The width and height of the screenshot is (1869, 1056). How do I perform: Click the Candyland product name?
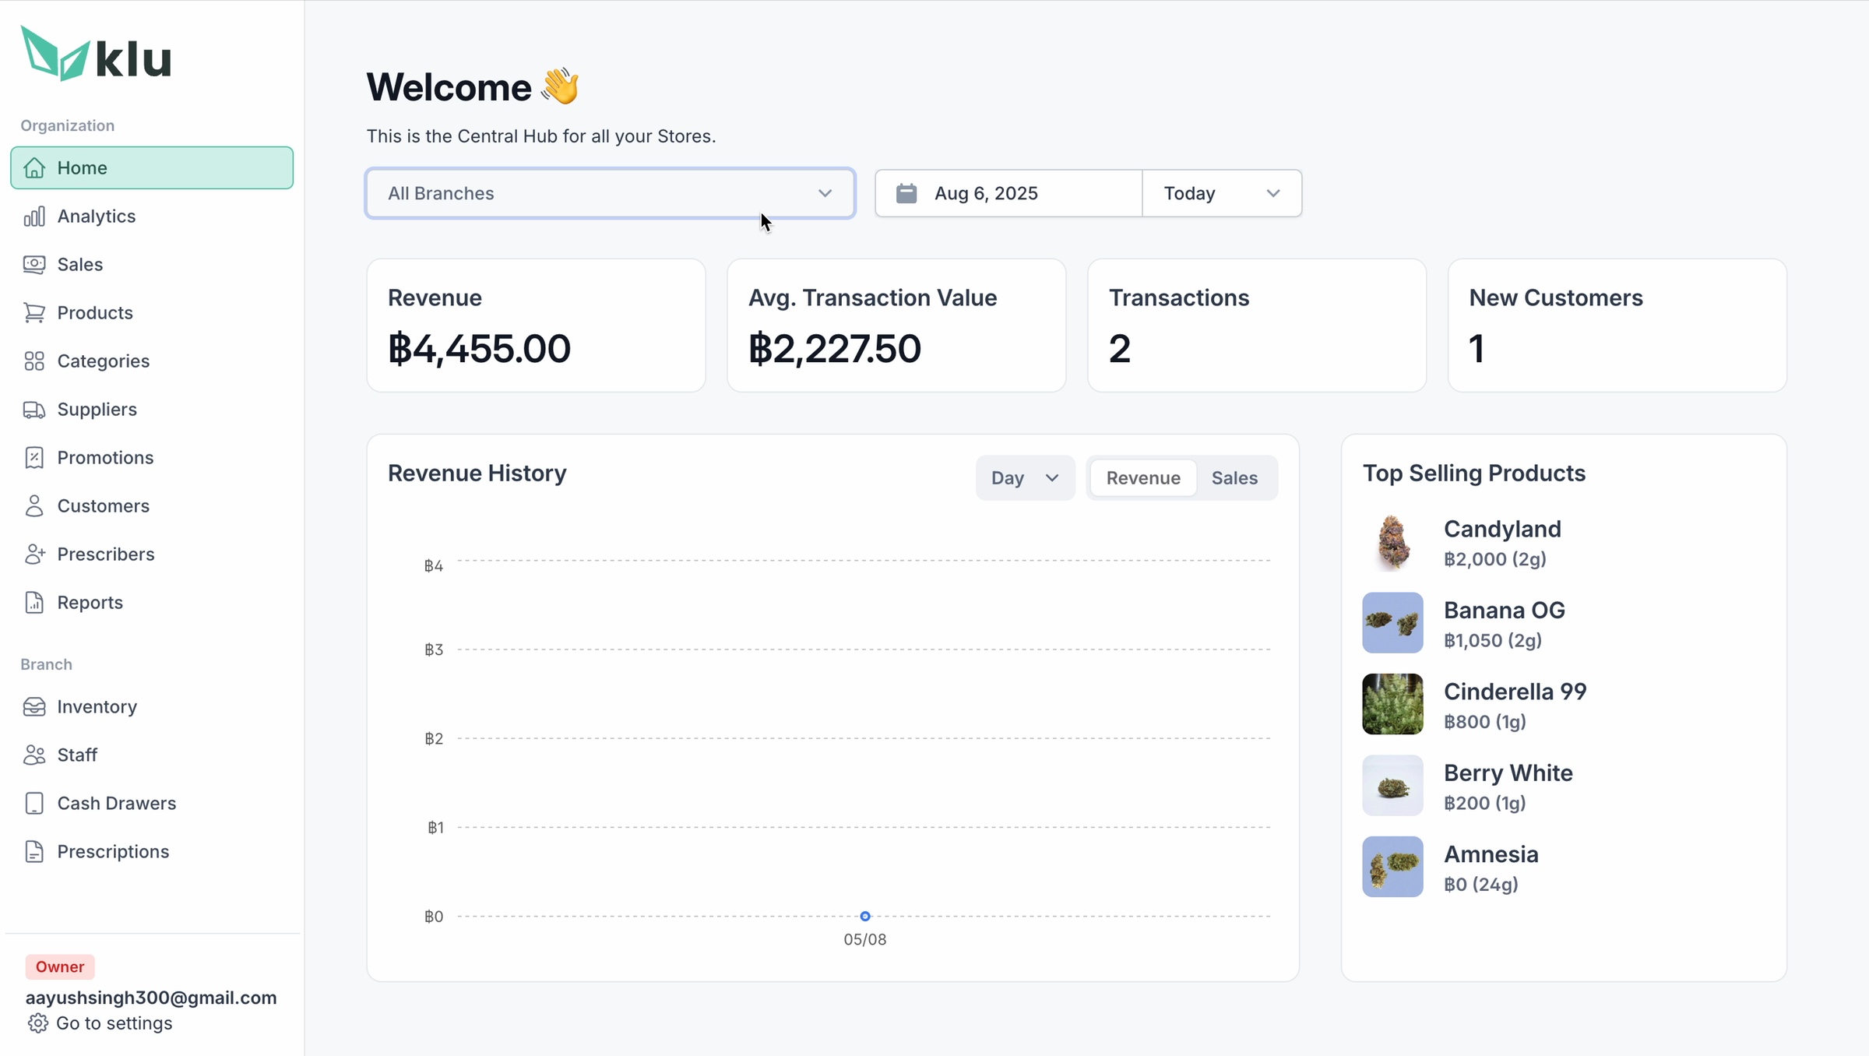point(1502,529)
